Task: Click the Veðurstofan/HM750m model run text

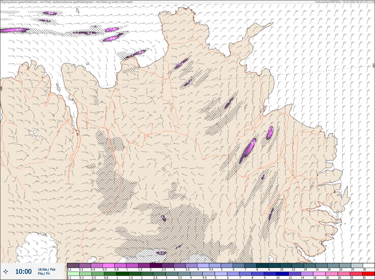Action: [x=345, y=2]
